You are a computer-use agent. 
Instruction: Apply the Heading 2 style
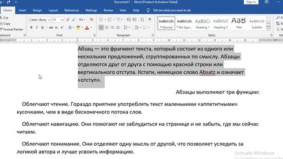click(x=221, y=23)
